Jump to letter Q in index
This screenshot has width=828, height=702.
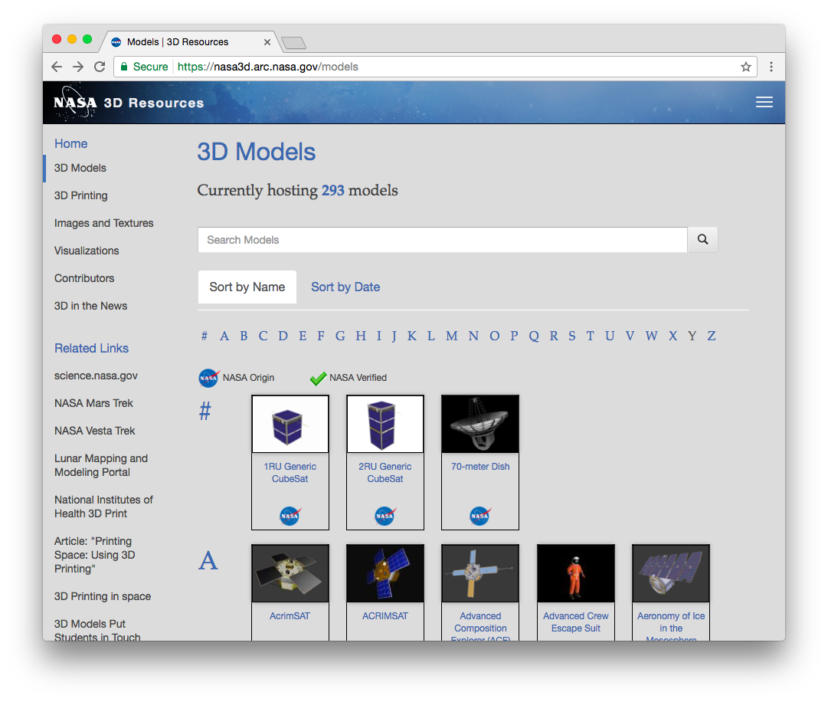534,336
